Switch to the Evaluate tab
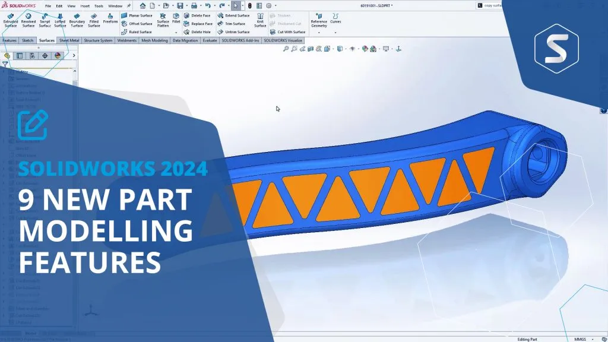The image size is (608, 342). click(210, 40)
